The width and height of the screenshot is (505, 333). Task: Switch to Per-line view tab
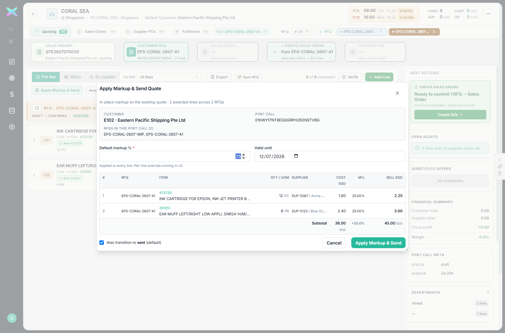(x=46, y=77)
